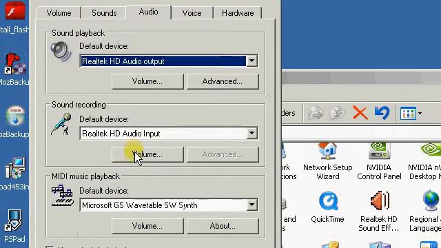This screenshot has width=441, height=248.
Task: Click the Copy To folder toolbar icon
Action: pyautogui.click(x=338, y=113)
